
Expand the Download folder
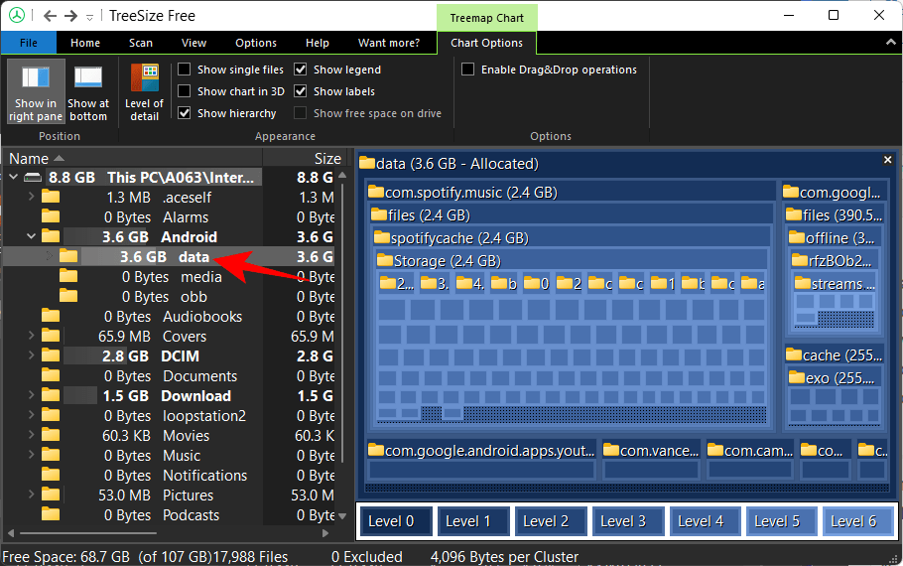point(31,395)
